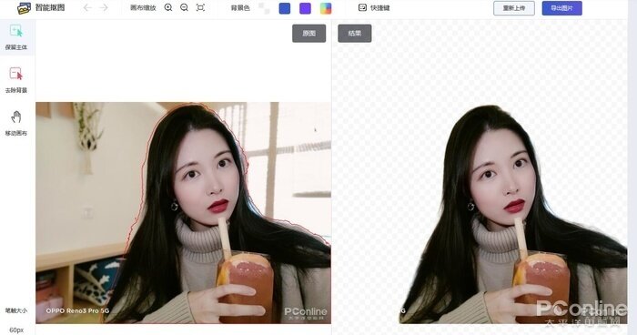Select the 保留主体 keep-subject tool
This screenshot has width=637, height=335.
pos(16,37)
